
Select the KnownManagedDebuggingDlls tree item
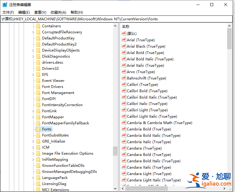[x=69, y=172]
